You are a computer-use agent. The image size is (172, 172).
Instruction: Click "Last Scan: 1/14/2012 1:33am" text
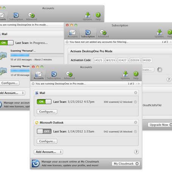[74, 132]
